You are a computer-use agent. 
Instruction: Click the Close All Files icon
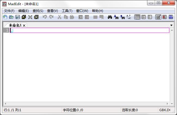coord(36,17)
